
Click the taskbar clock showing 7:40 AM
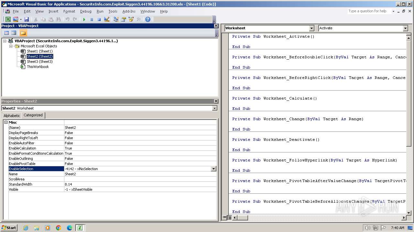click(x=398, y=228)
